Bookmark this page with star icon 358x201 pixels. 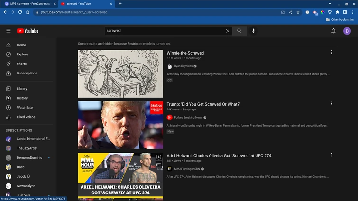[298, 12]
